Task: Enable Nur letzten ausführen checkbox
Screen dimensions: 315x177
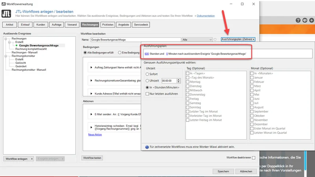Action: coord(147,94)
